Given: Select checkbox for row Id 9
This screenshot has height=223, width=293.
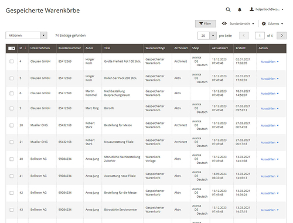Looking at the screenshot, I should coord(12,108).
